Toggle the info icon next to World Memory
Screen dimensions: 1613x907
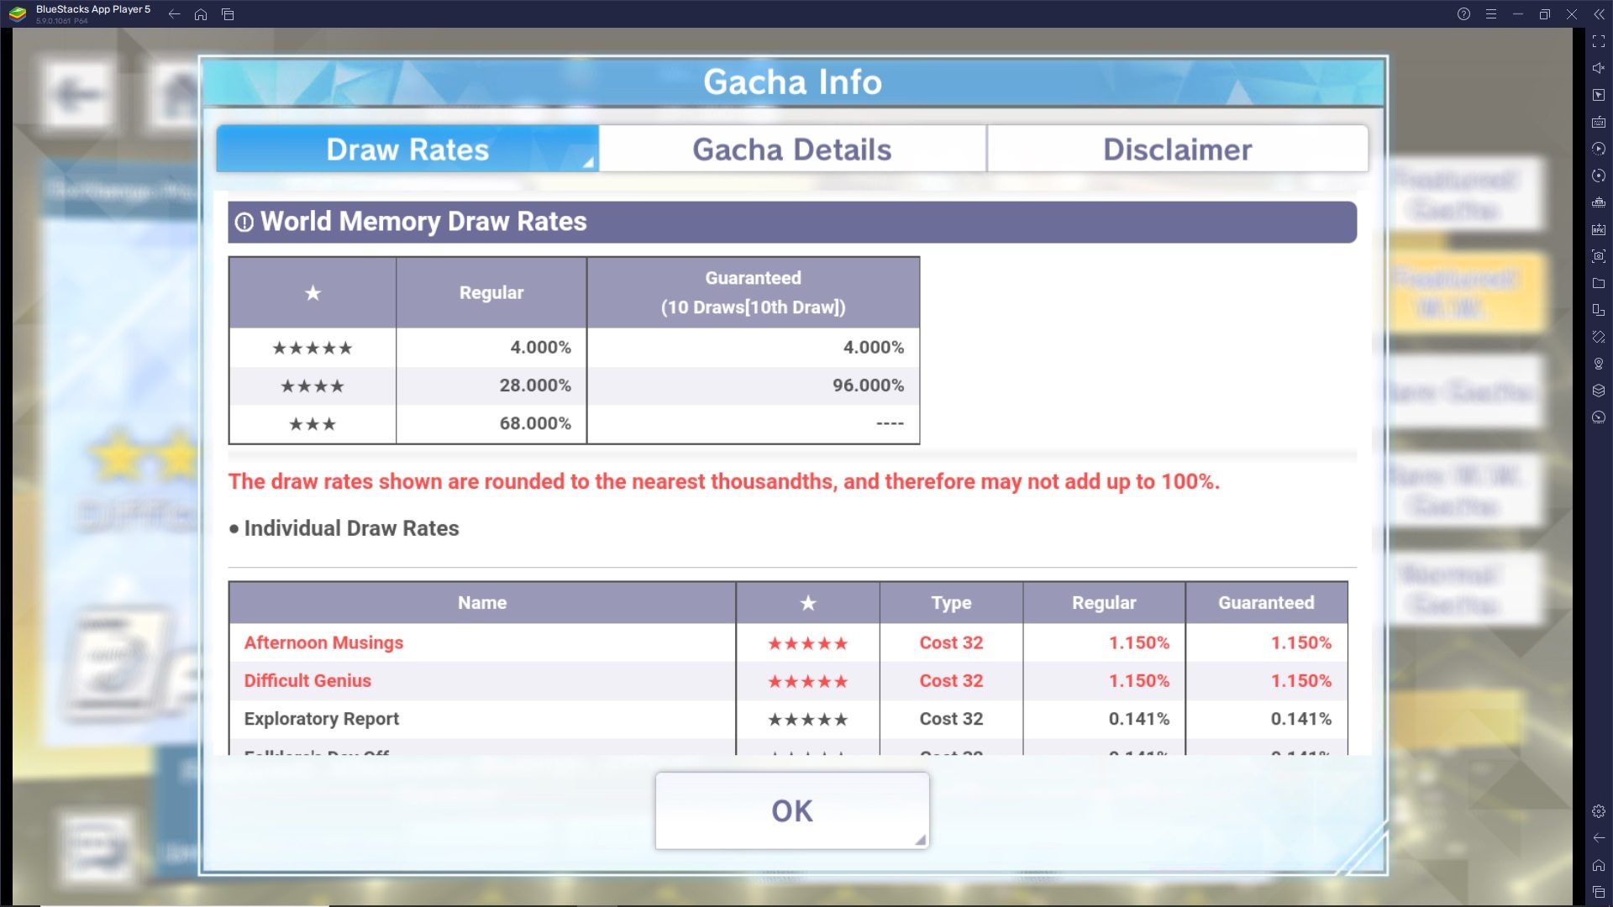pos(244,222)
